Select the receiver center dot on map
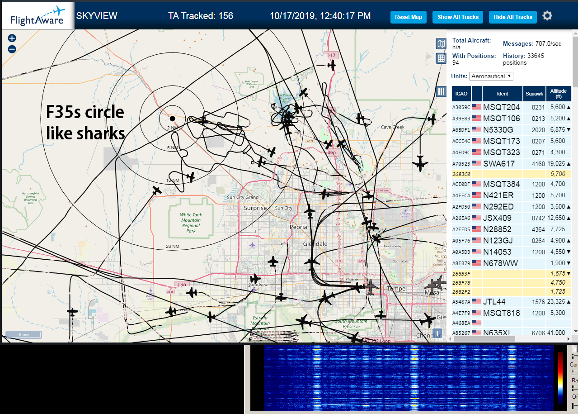 click(172, 119)
